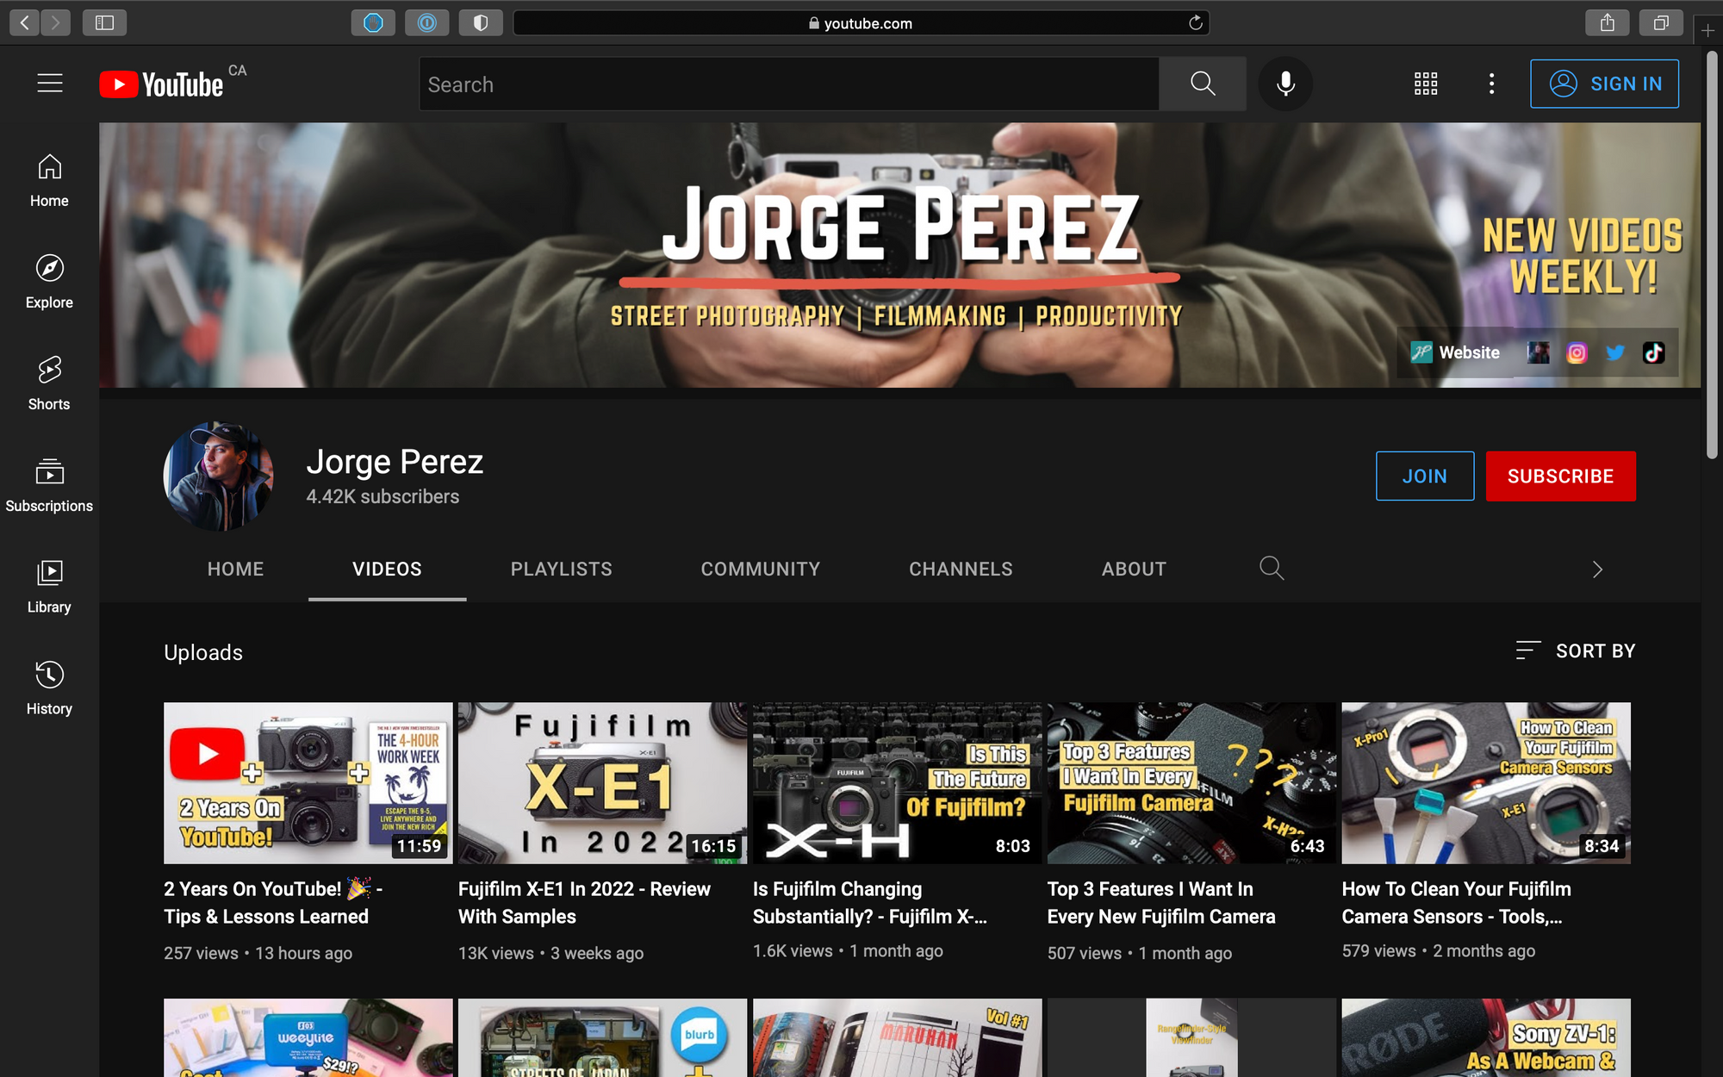Open the Future Of Fujifilm X-H thumbnail

click(897, 782)
